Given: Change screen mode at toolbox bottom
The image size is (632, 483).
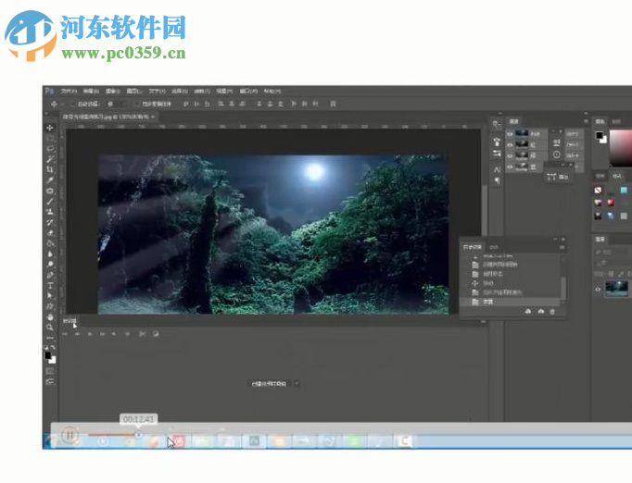Looking at the screenshot, I should pyautogui.click(x=50, y=381).
